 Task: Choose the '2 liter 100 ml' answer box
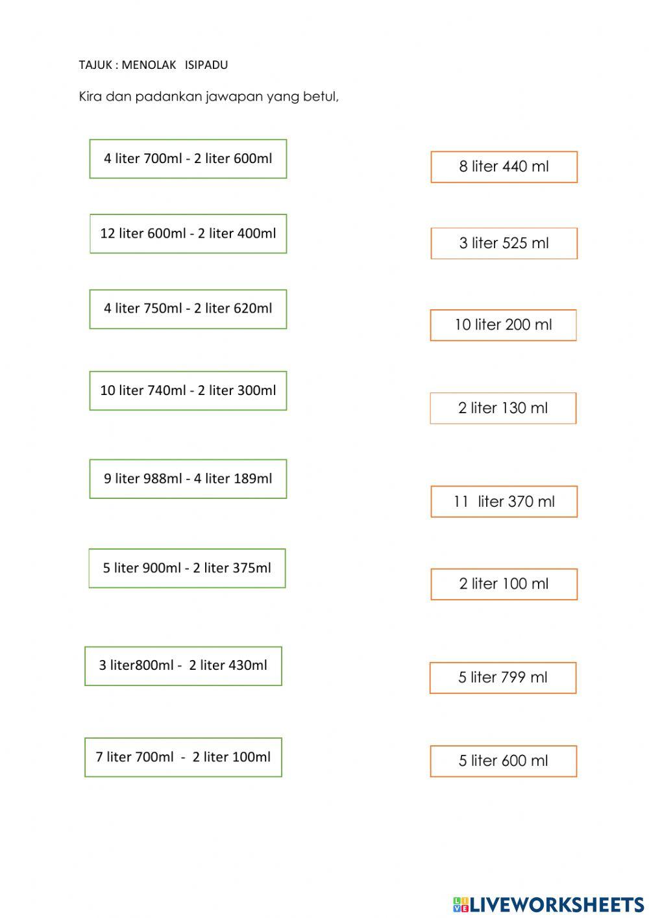(504, 584)
